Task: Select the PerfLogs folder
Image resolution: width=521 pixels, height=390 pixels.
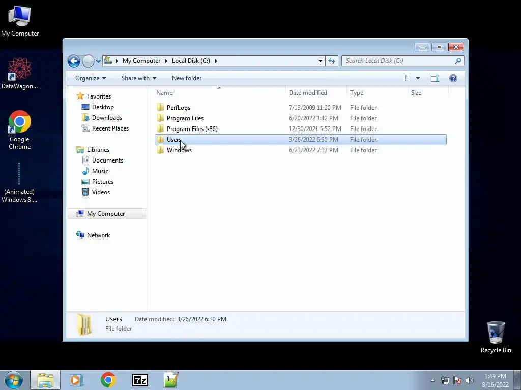Action: coord(179,108)
